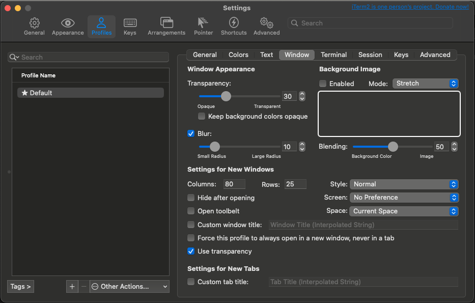This screenshot has width=475, height=303.
Task: Click the minus icon to remove profile
Action: pos(84,287)
